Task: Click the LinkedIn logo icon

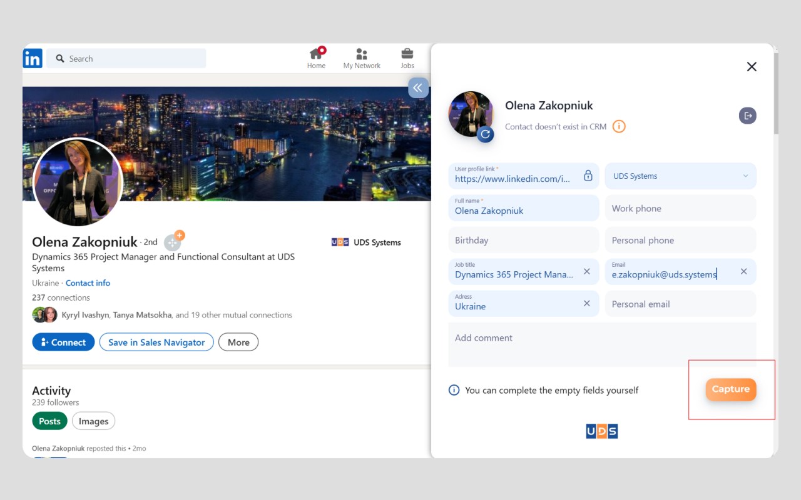Action: pyautogui.click(x=33, y=58)
